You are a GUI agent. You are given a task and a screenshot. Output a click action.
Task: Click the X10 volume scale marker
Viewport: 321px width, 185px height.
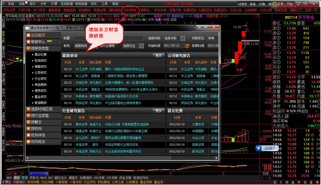(263, 139)
